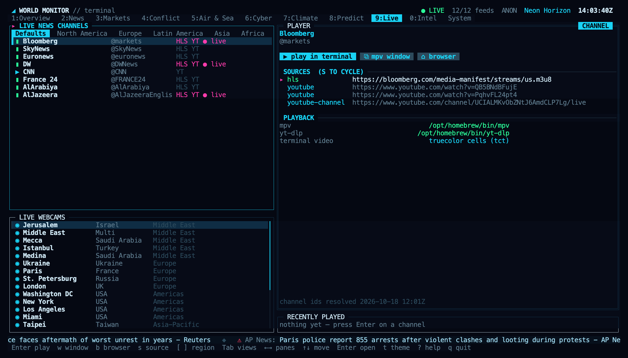
Task: Click the webcam dot icon beside Medina
Action: 17,256
